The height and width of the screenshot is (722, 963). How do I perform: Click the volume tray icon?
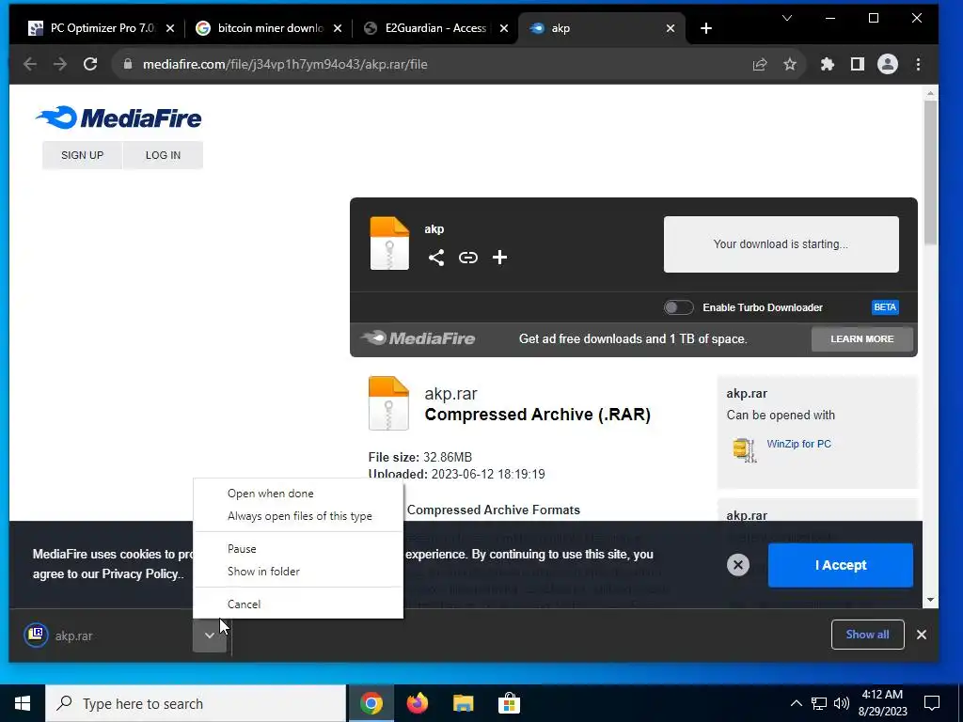[842, 703]
